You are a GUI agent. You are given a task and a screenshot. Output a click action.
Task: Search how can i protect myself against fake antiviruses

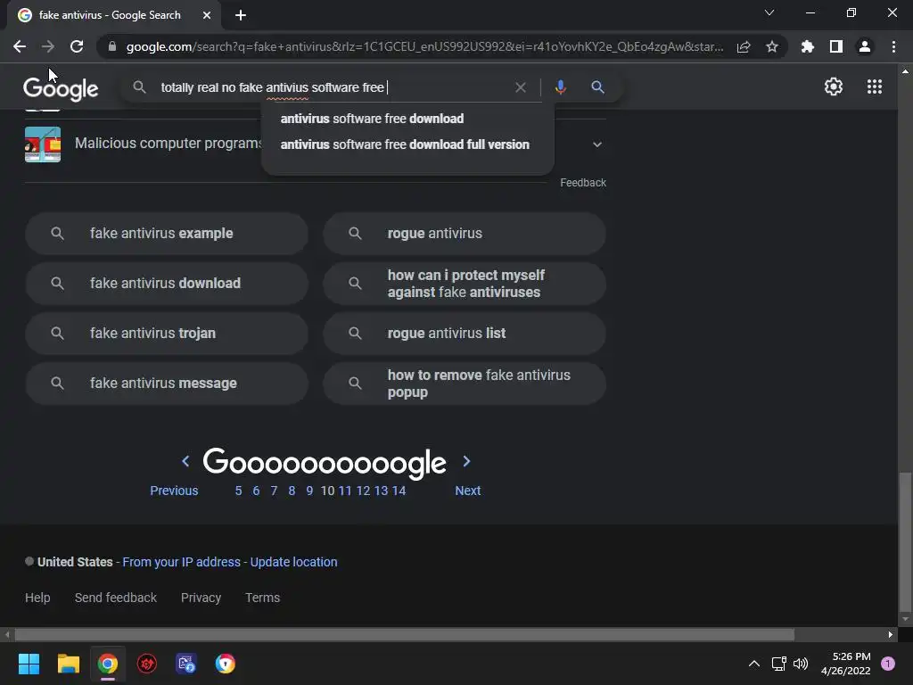[x=464, y=284]
